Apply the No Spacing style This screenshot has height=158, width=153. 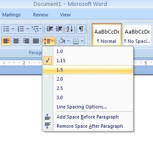point(137,35)
